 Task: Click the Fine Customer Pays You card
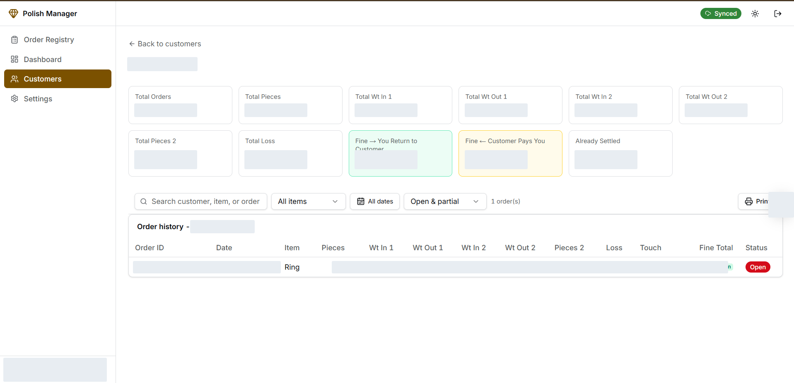[510, 153]
